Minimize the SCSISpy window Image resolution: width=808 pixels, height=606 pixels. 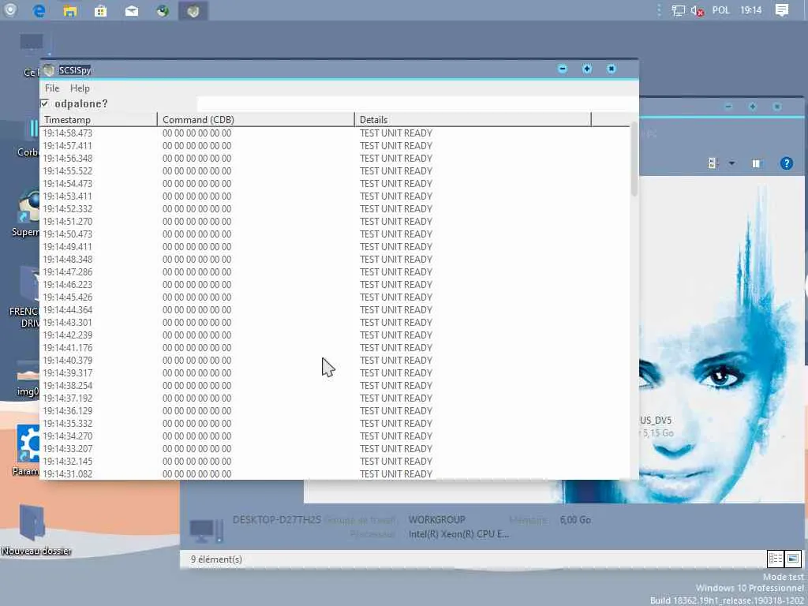point(563,69)
